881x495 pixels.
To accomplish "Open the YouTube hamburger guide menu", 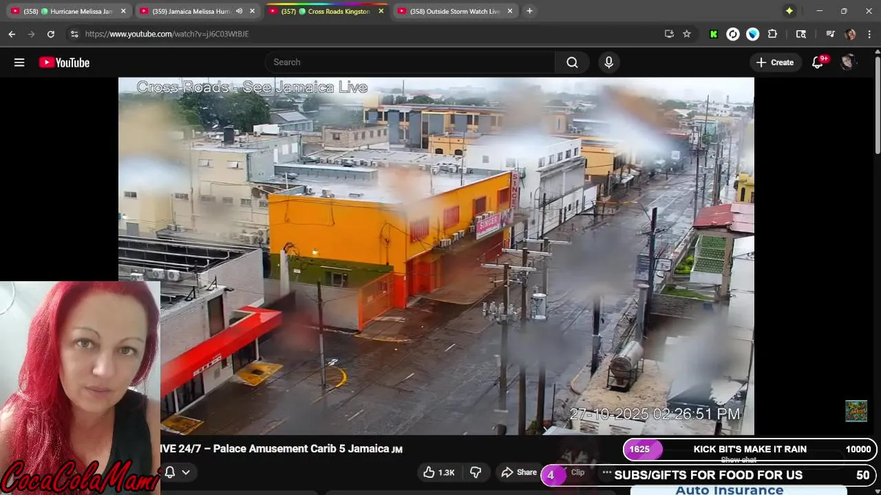I will pyautogui.click(x=19, y=63).
